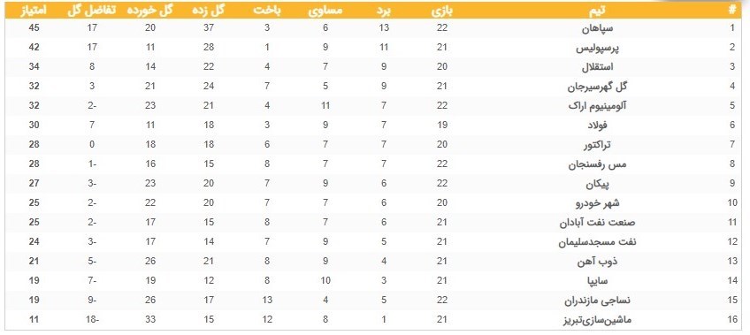The height and width of the screenshot is (335, 750).
Task: Click the بازی column header
Action: click(x=442, y=11)
